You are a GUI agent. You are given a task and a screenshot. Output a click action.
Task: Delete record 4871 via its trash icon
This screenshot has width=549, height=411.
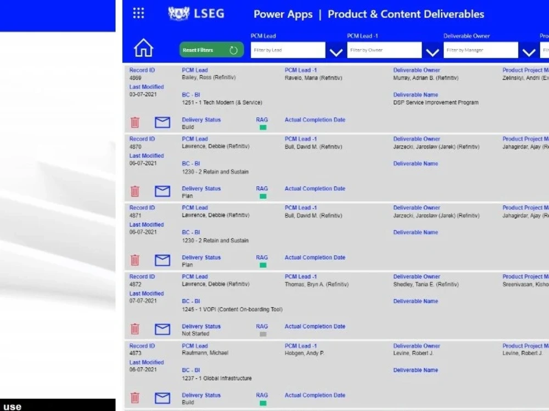pyautogui.click(x=135, y=260)
